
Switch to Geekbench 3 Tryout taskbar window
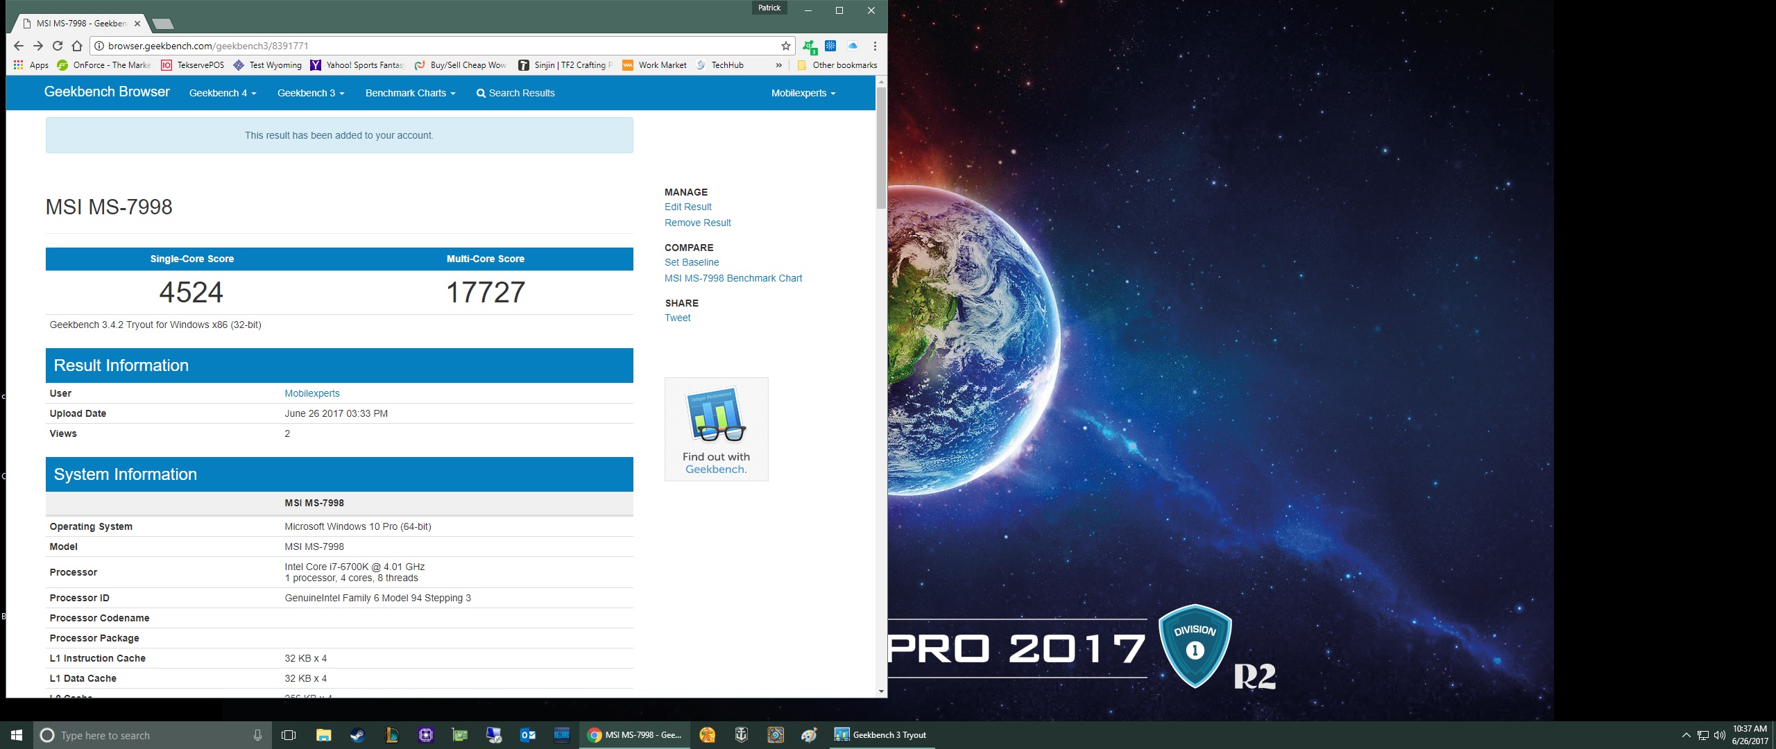pyautogui.click(x=882, y=735)
